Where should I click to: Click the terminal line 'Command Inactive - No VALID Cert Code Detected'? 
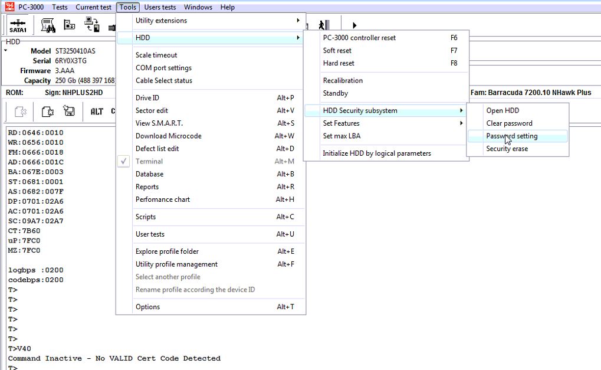114,359
